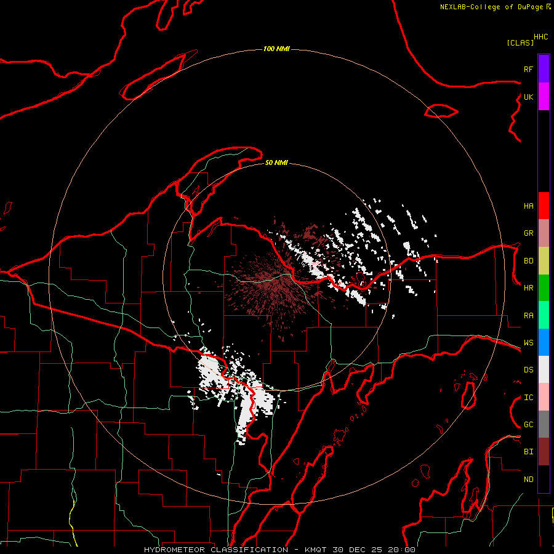The height and width of the screenshot is (554, 554).
Task: Click the GC legend label
Action: tap(528, 425)
